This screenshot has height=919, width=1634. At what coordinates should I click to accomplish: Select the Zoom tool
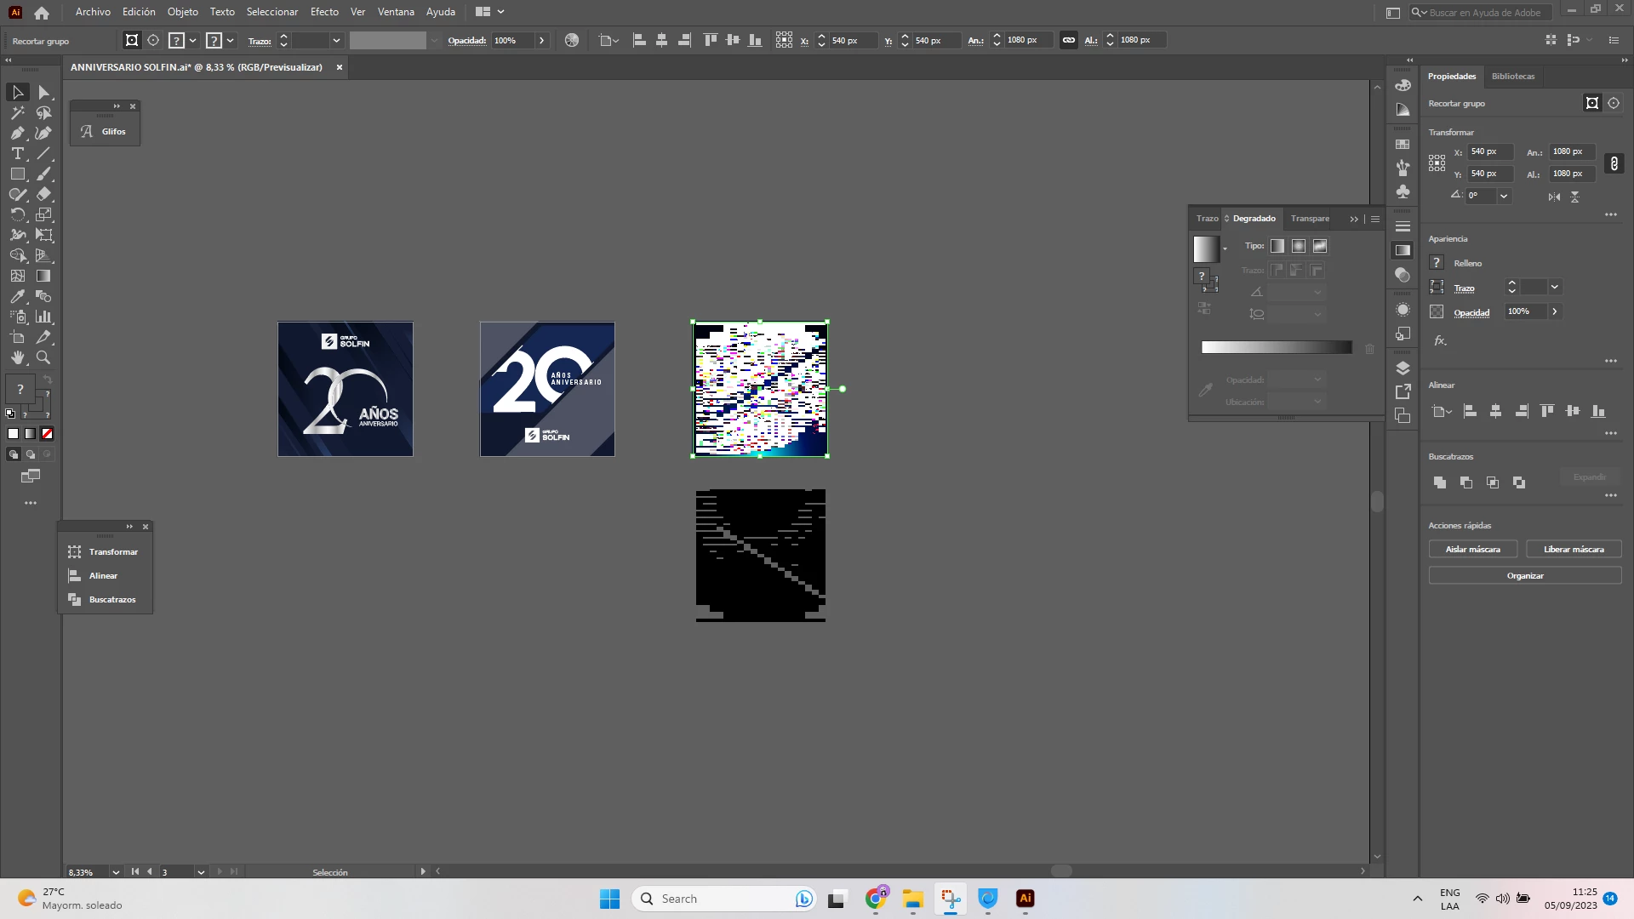tap(43, 358)
